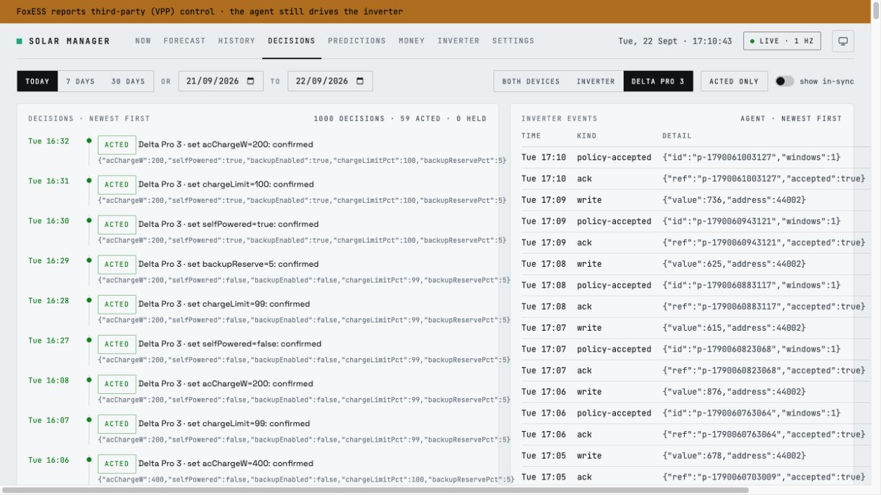Toggle the ACTED ONLY filter
Viewport: 881px width, 495px height.
point(734,81)
